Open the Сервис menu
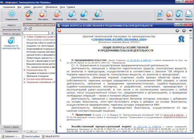Screen dimensions: 194x139 coord(27,7)
